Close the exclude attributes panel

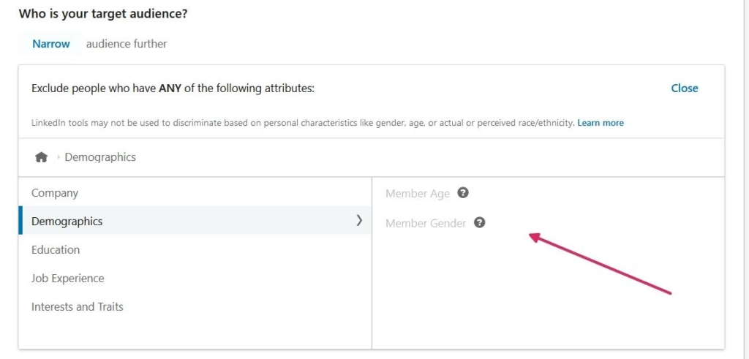coord(684,88)
